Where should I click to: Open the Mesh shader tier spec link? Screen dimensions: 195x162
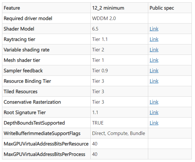pos(154,60)
